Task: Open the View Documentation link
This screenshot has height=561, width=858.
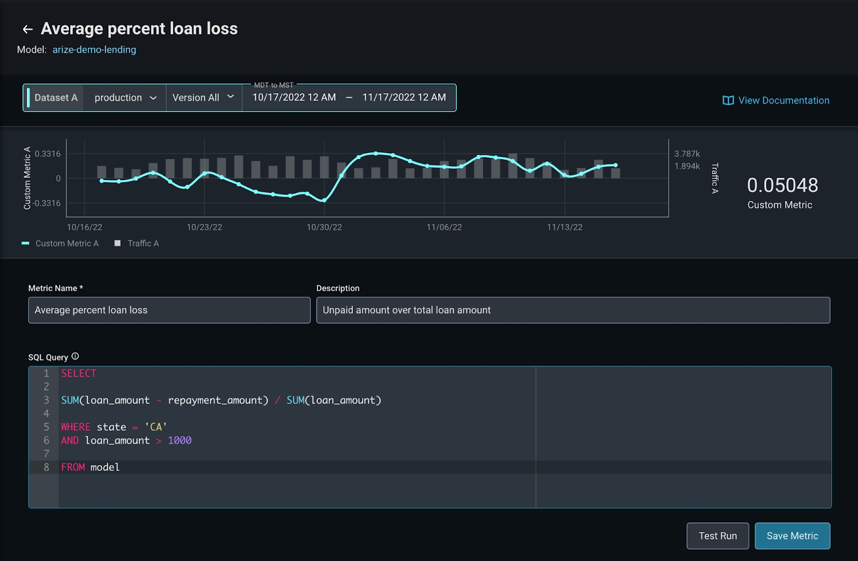Action: (783, 101)
